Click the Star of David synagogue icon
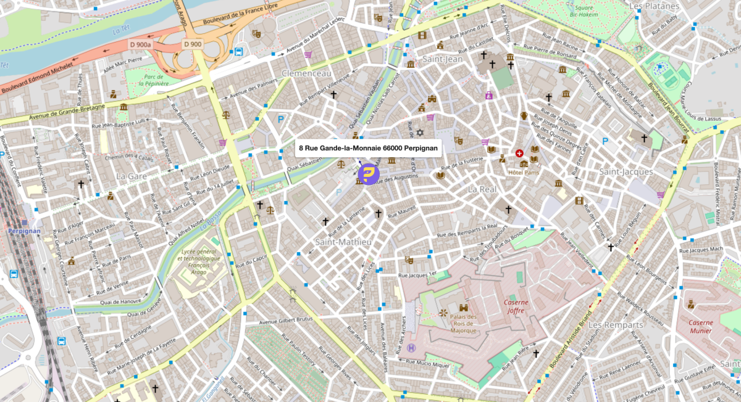This screenshot has width=741, height=402. pyautogui.click(x=421, y=132)
